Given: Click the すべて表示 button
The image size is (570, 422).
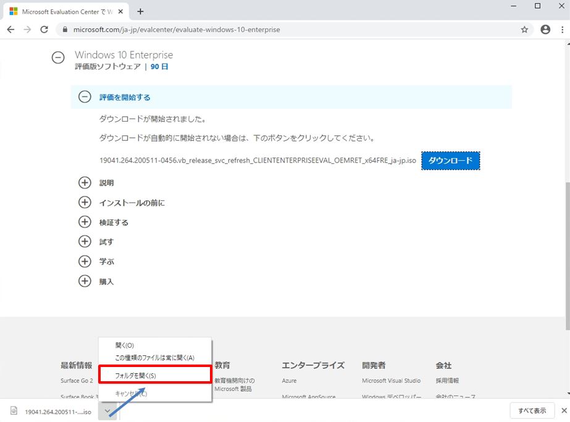Looking at the screenshot, I should coord(532,411).
